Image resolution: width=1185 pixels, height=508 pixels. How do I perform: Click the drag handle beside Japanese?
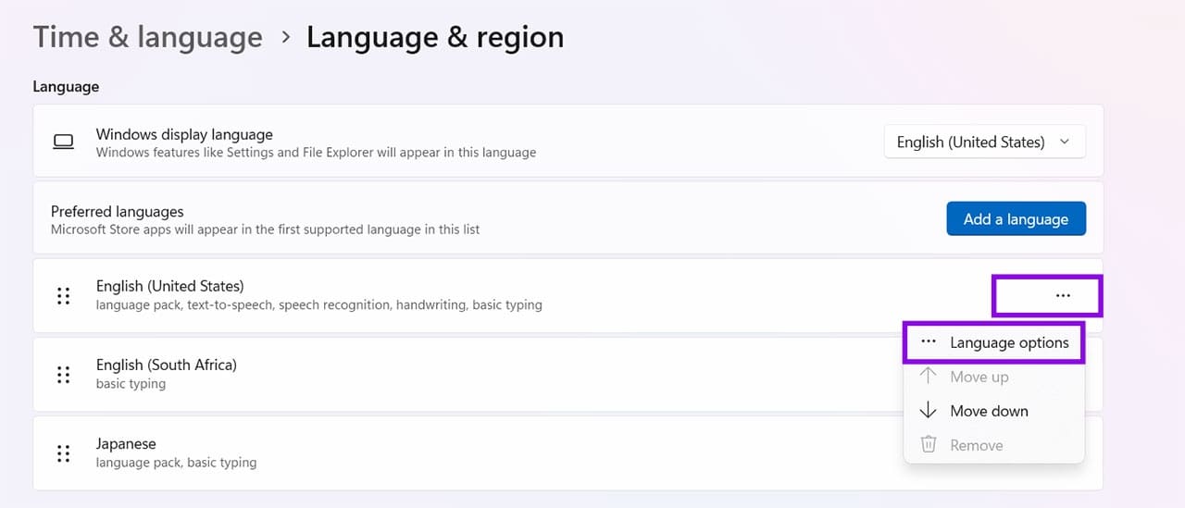click(63, 453)
